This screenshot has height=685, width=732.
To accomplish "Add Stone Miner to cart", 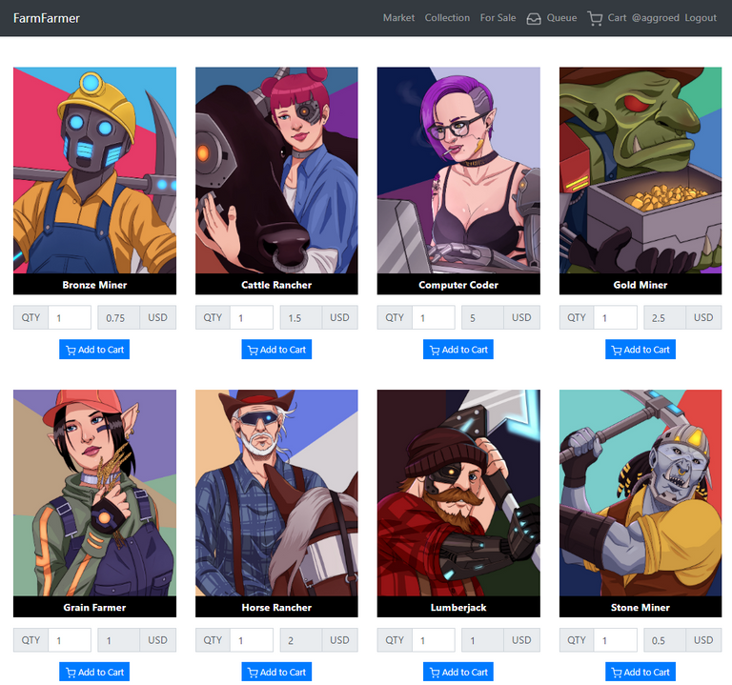I will coord(640,672).
